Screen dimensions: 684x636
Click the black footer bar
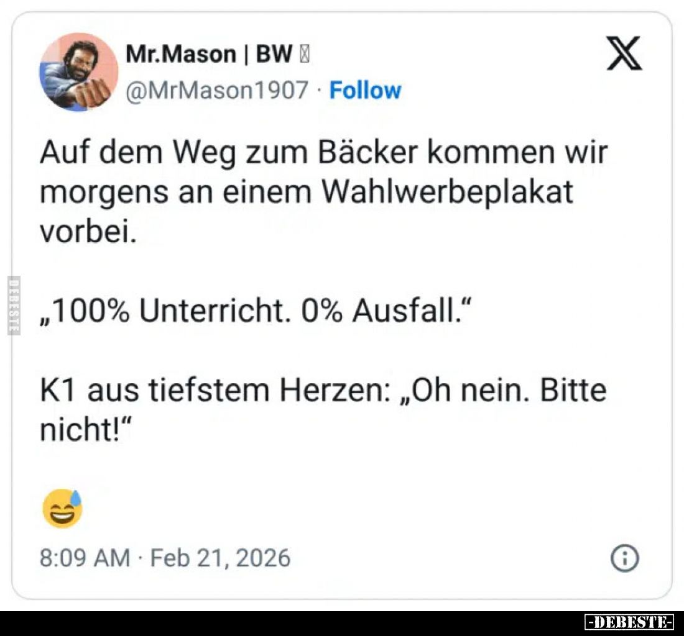[342, 624]
